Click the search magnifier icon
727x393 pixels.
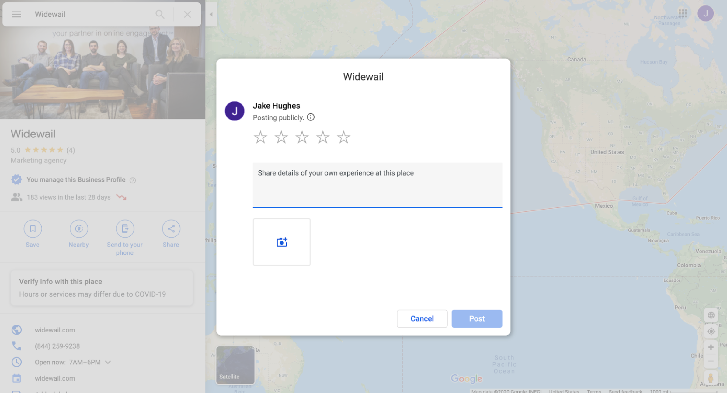pyautogui.click(x=160, y=14)
